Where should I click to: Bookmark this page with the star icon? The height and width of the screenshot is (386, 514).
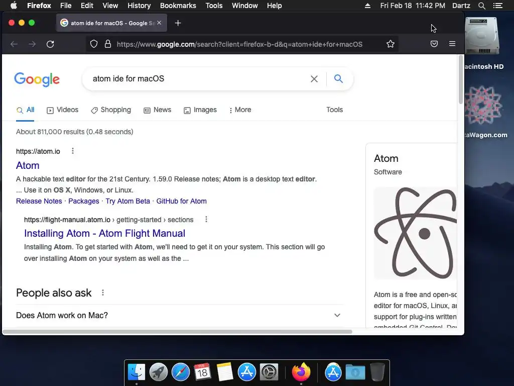coord(390,44)
